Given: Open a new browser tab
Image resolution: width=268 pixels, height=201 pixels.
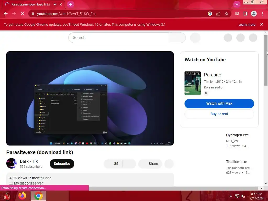Looking at the screenshot, I should point(71,4).
